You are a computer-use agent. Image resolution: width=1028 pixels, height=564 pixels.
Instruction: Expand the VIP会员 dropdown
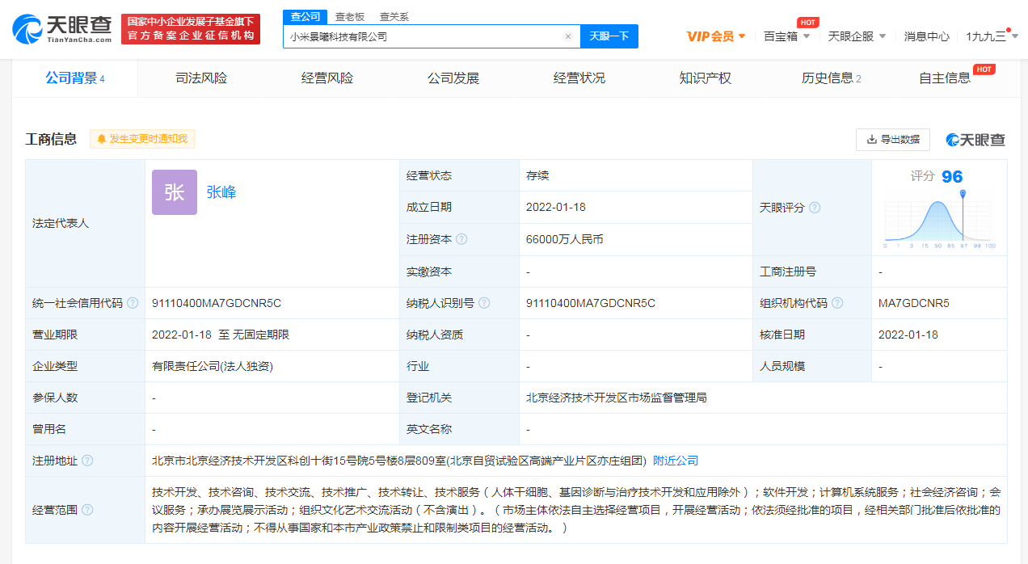(716, 36)
